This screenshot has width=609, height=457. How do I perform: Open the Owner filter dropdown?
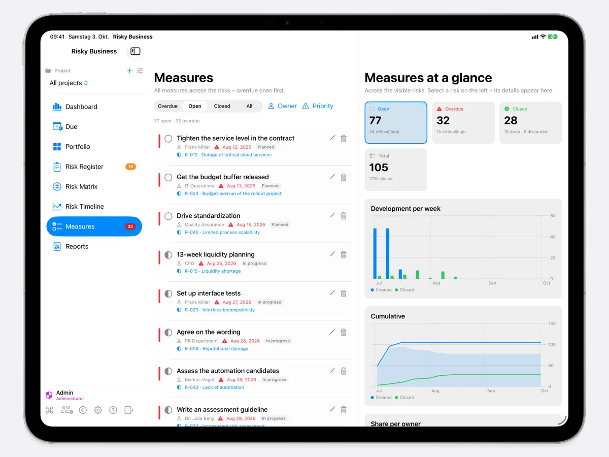point(282,106)
